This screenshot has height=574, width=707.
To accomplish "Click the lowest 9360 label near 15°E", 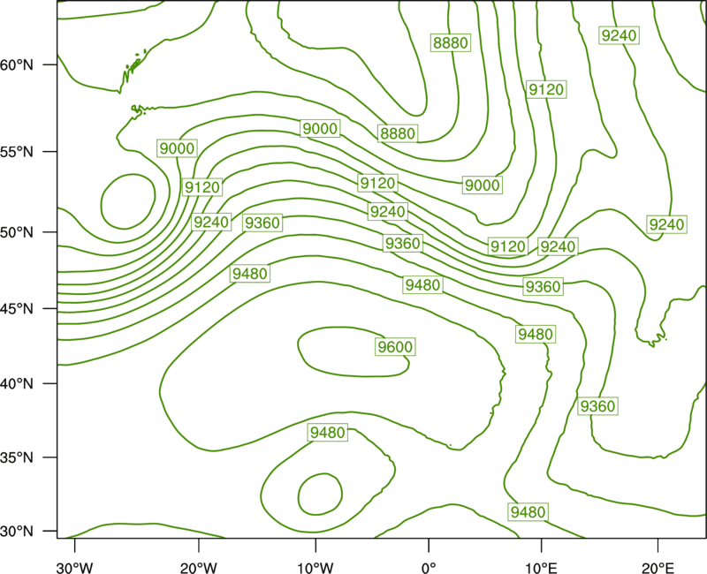I will tap(597, 406).
